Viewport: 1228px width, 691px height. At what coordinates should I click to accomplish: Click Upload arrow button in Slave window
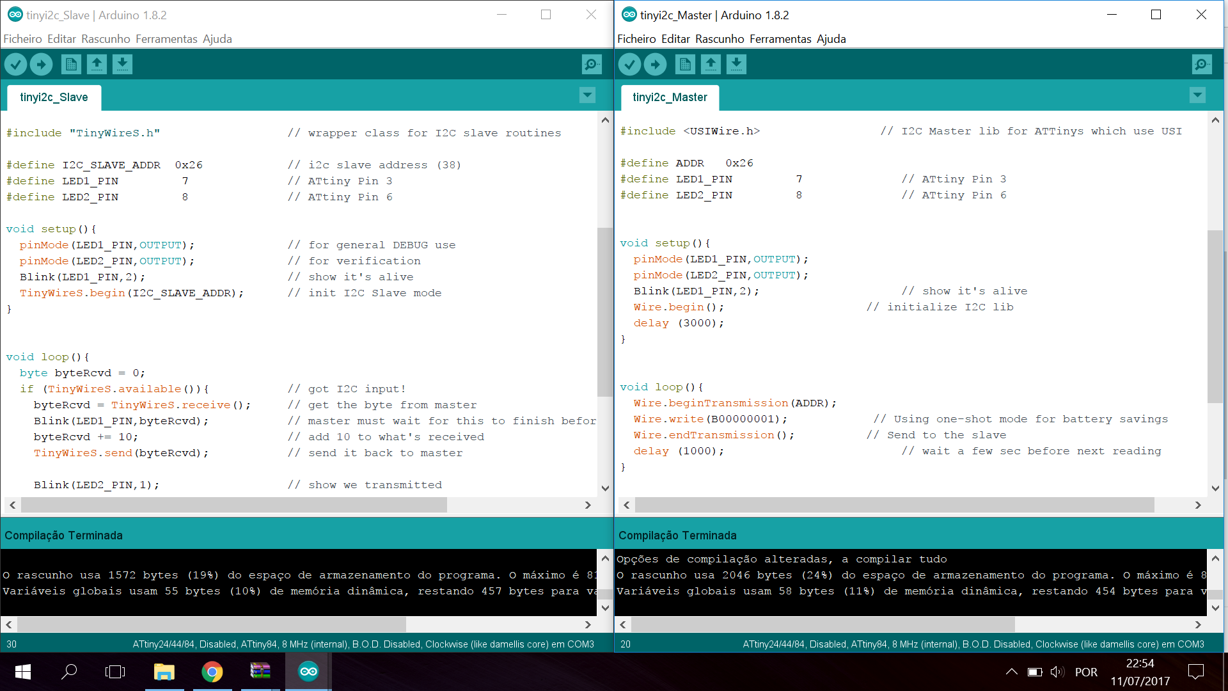coord(42,64)
